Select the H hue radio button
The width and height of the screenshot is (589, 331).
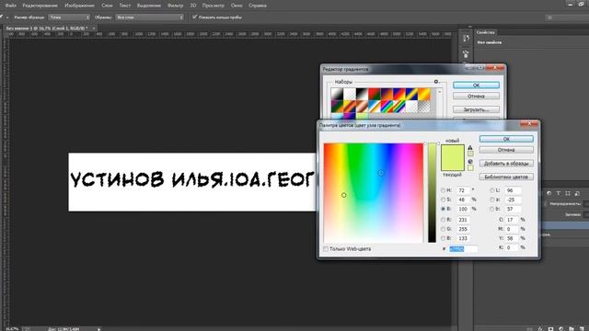[443, 190]
